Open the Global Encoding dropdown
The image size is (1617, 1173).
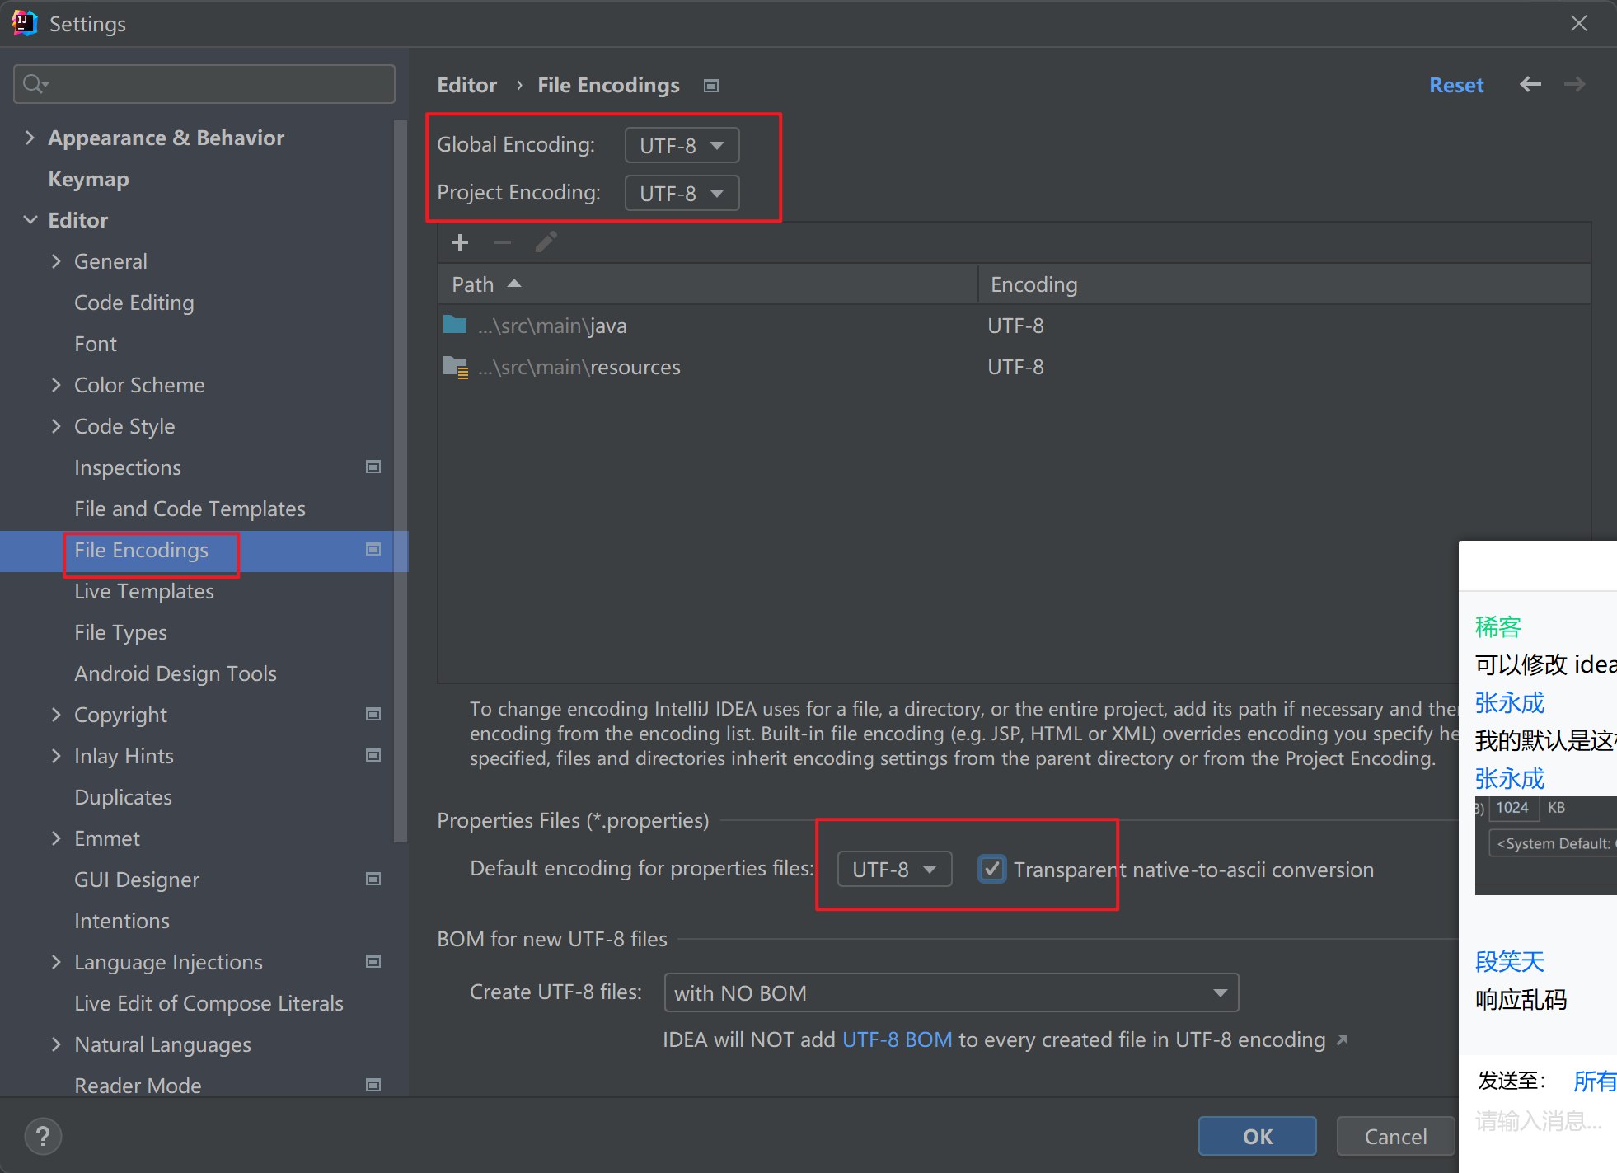click(682, 146)
